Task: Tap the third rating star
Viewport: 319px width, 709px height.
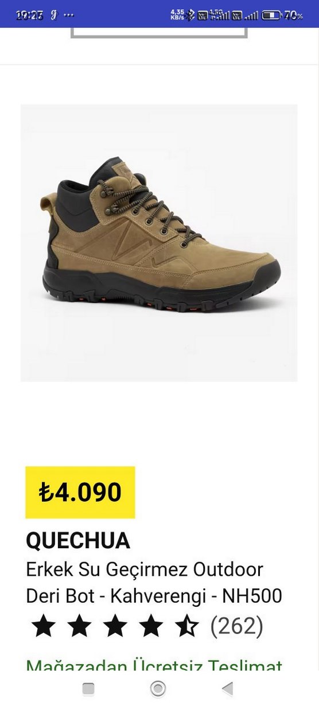Action: 115,626
